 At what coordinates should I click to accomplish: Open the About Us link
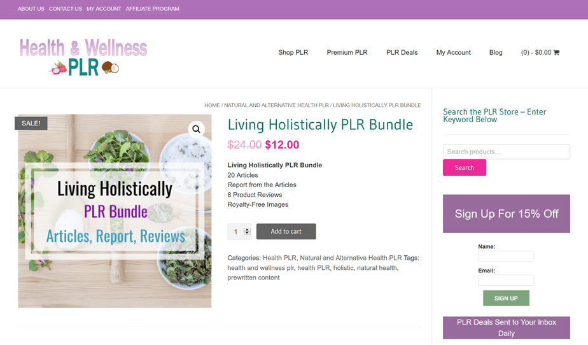pyautogui.click(x=31, y=9)
